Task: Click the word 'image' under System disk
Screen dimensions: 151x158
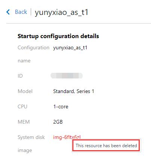Action: (25, 151)
